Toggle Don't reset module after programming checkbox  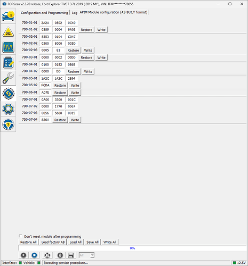[20, 236]
